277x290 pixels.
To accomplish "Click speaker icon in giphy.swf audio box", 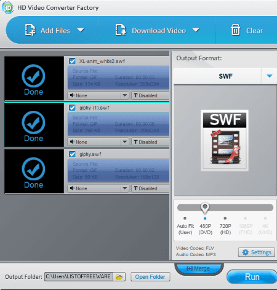I will [72, 188].
